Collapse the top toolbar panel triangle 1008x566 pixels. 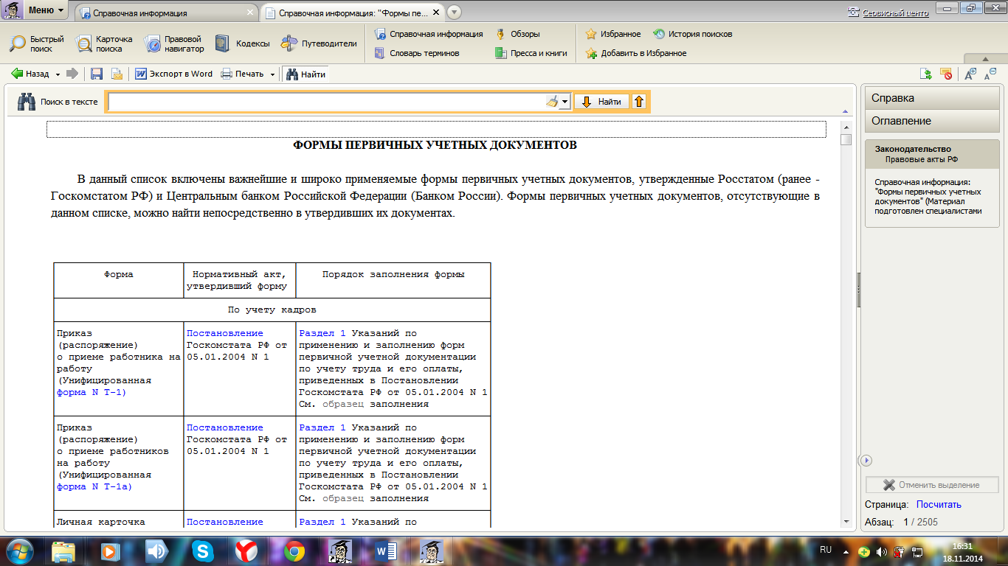[x=986, y=58]
